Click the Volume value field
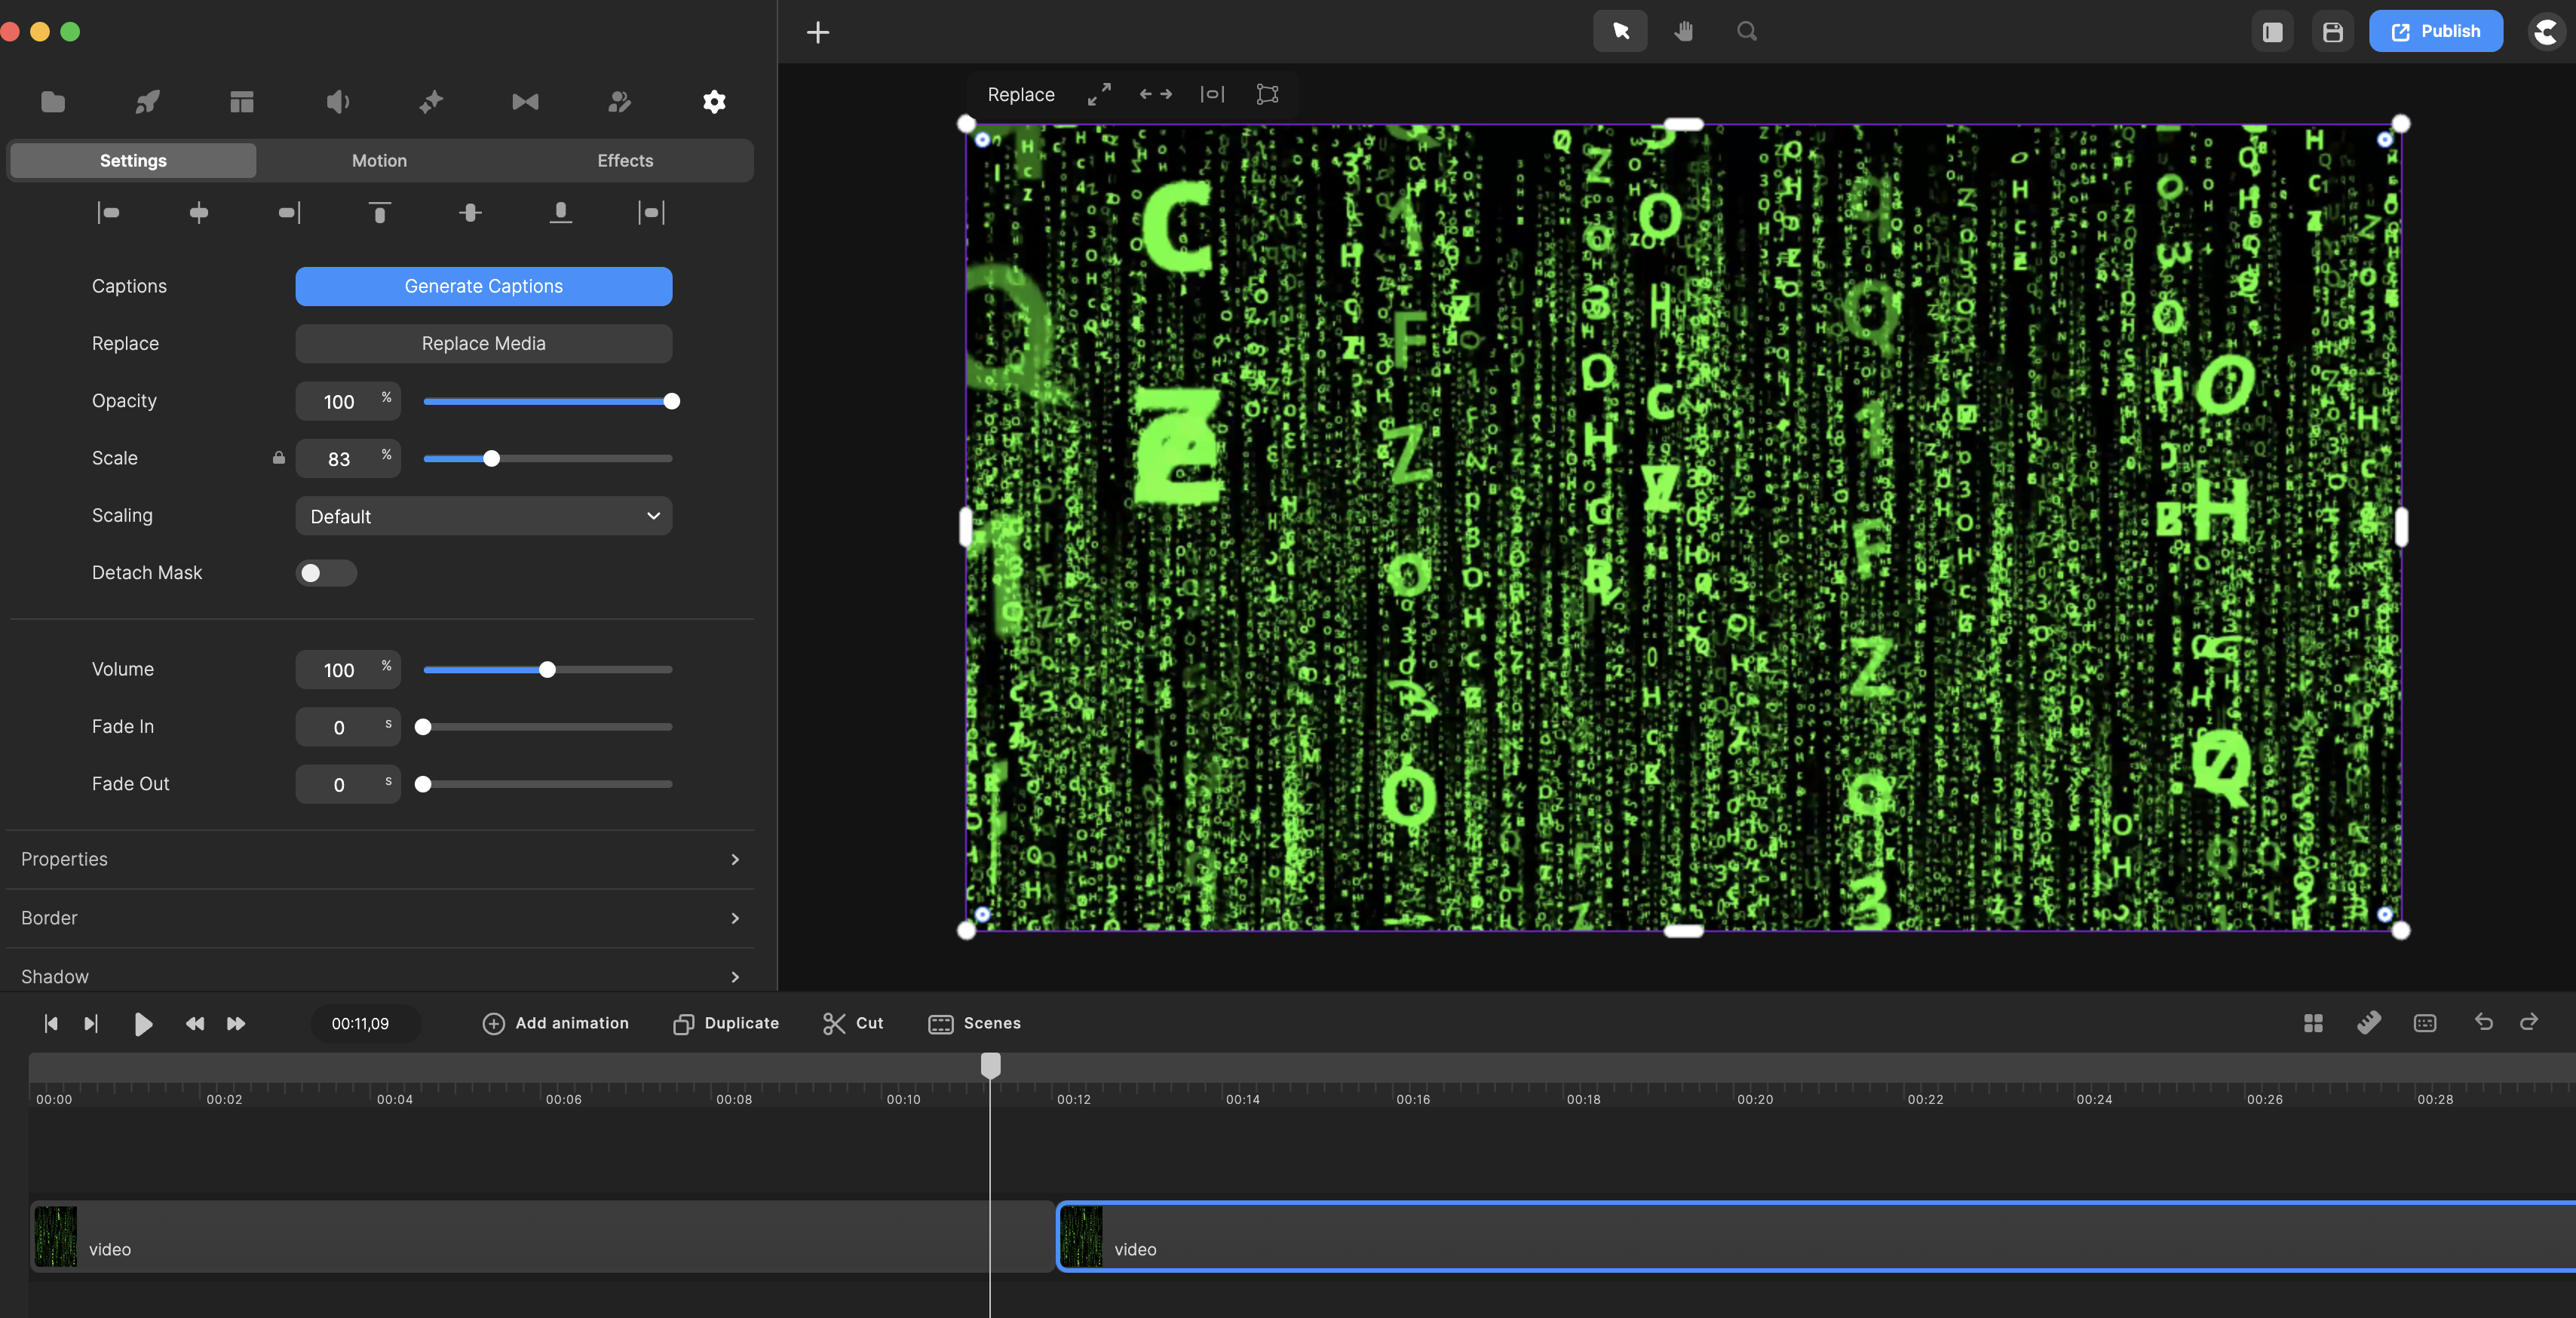 [x=348, y=670]
